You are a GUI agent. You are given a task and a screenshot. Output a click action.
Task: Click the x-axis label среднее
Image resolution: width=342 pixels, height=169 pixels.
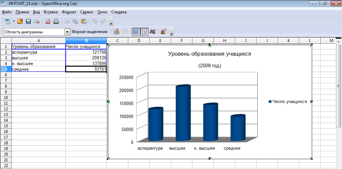tap(232, 149)
